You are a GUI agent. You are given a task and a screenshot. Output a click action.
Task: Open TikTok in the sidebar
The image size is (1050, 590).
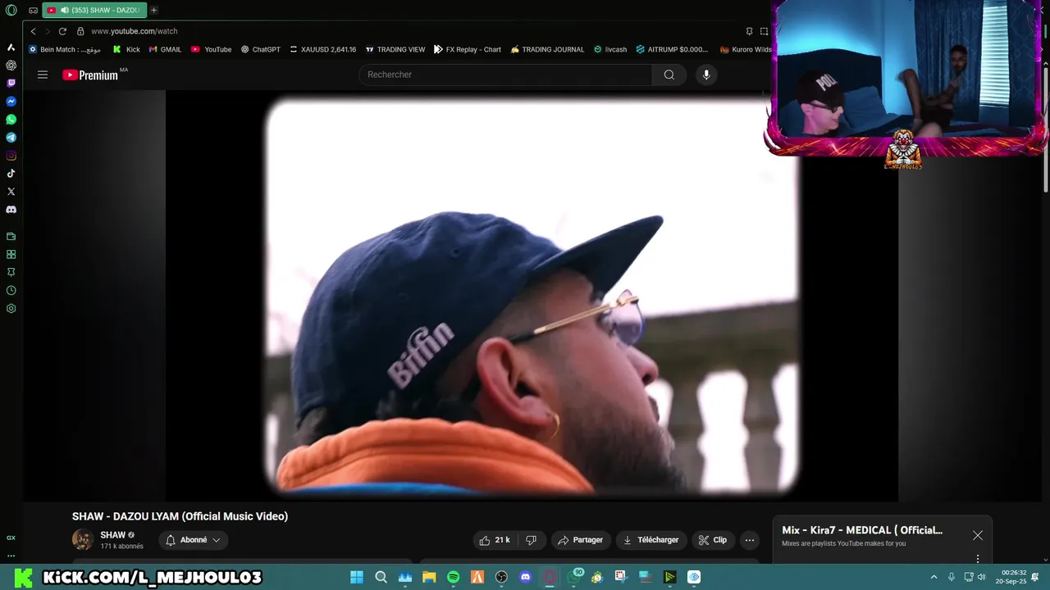[x=11, y=174]
